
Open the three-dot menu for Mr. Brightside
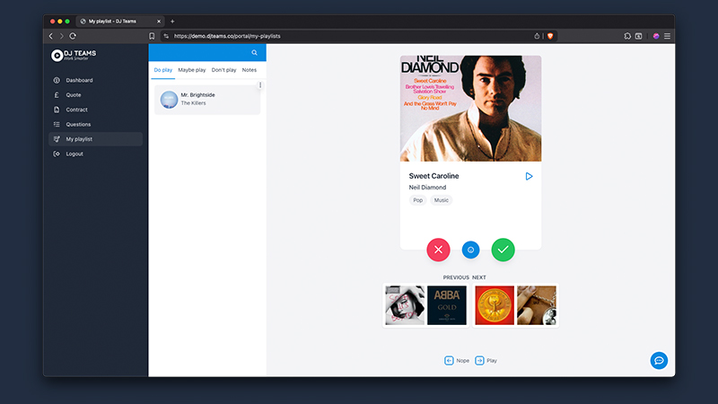[x=260, y=85]
